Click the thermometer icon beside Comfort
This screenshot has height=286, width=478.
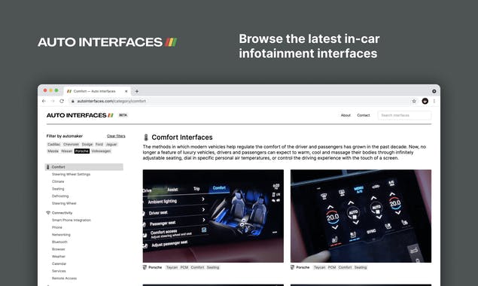(48, 167)
